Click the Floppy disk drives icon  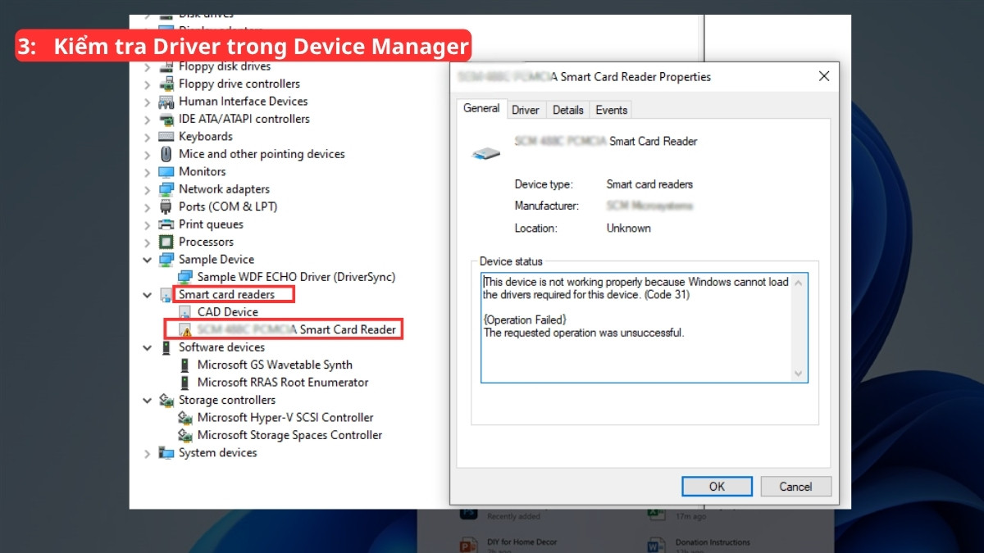coord(166,66)
